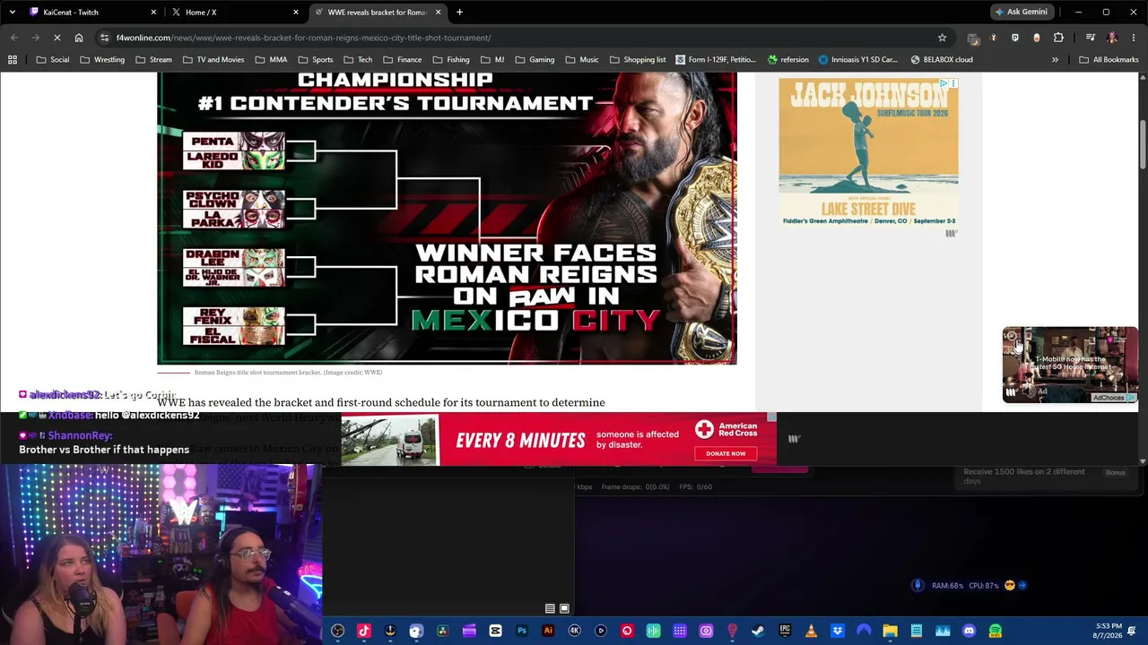Close the WWE reveals bracket tab
Screen dimensions: 1148x645
pyautogui.click(x=438, y=13)
